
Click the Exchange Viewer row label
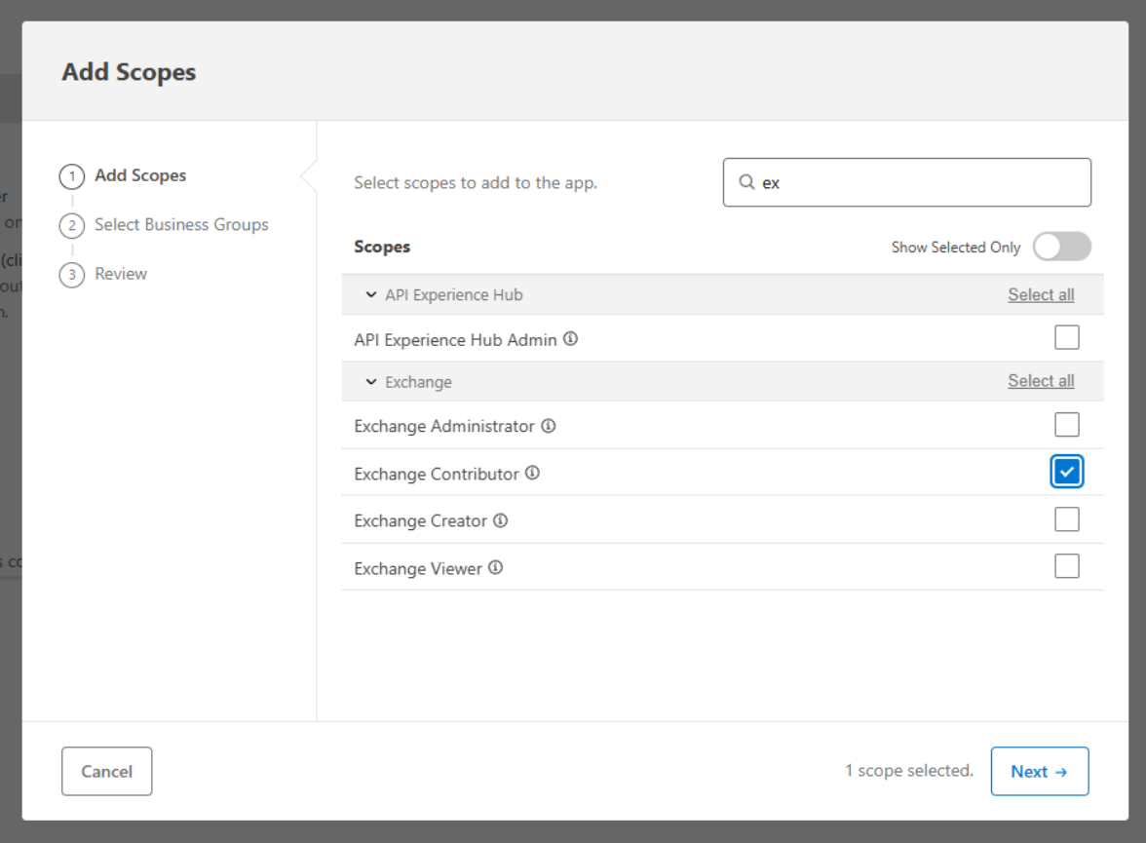tap(418, 569)
